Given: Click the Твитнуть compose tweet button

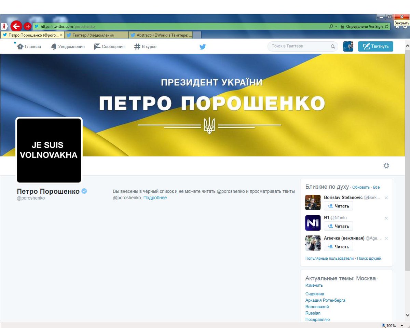Looking at the screenshot, I should [x=375, y=46].
